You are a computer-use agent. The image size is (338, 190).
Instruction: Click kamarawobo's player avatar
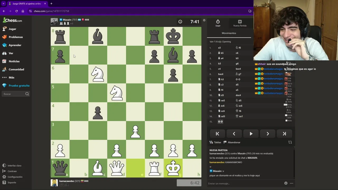(x=54, y=183)
